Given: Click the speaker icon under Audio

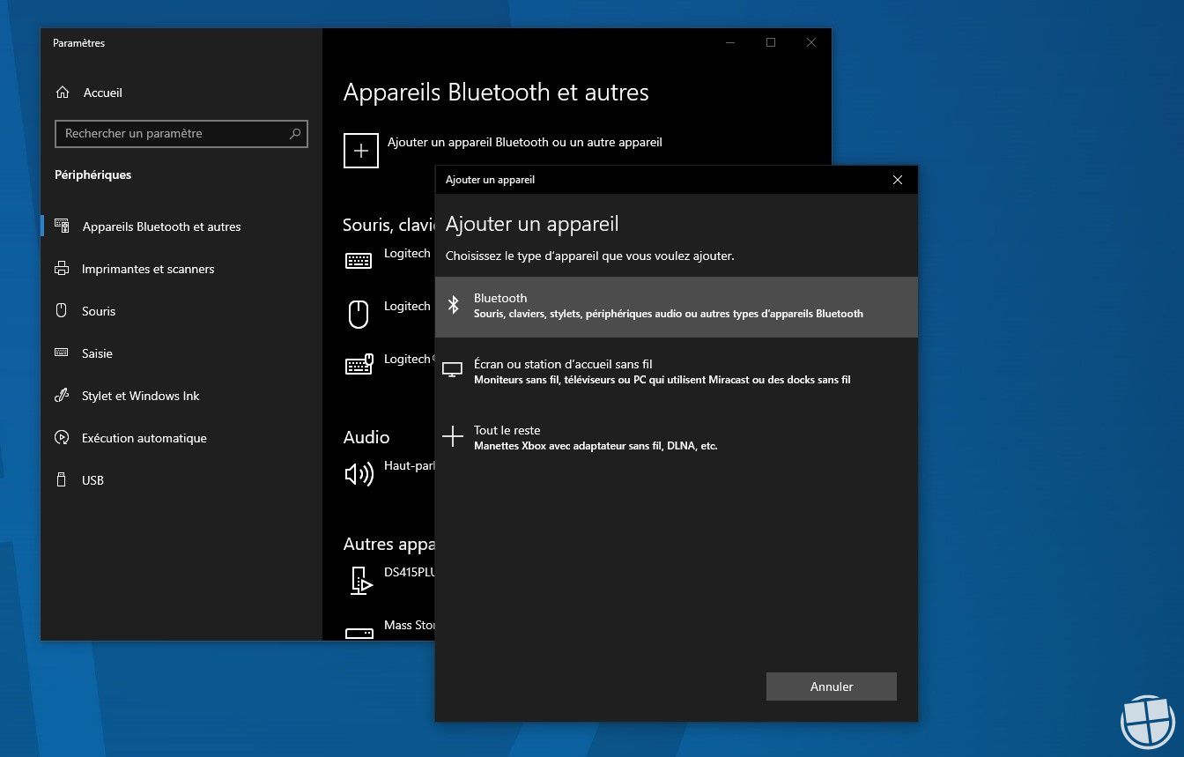Looking at the screenshot, I should click(x=359, y=475).
